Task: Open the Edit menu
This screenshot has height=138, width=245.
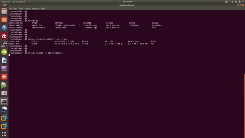Action: (x=15, y=8)
